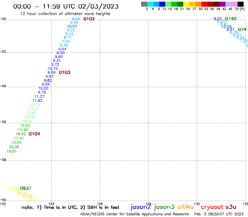Click the wave height value 13.97
Image resolution: width=248 pixels, height=217 pixels.
(x=31, y=113)
